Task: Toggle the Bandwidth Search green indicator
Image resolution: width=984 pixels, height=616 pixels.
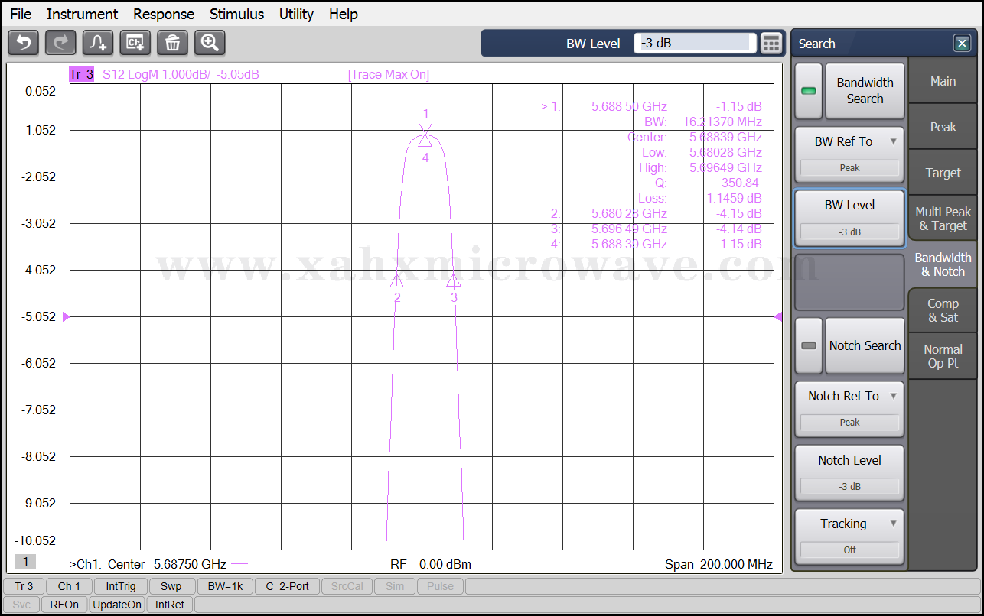Action: coord(808,91)
